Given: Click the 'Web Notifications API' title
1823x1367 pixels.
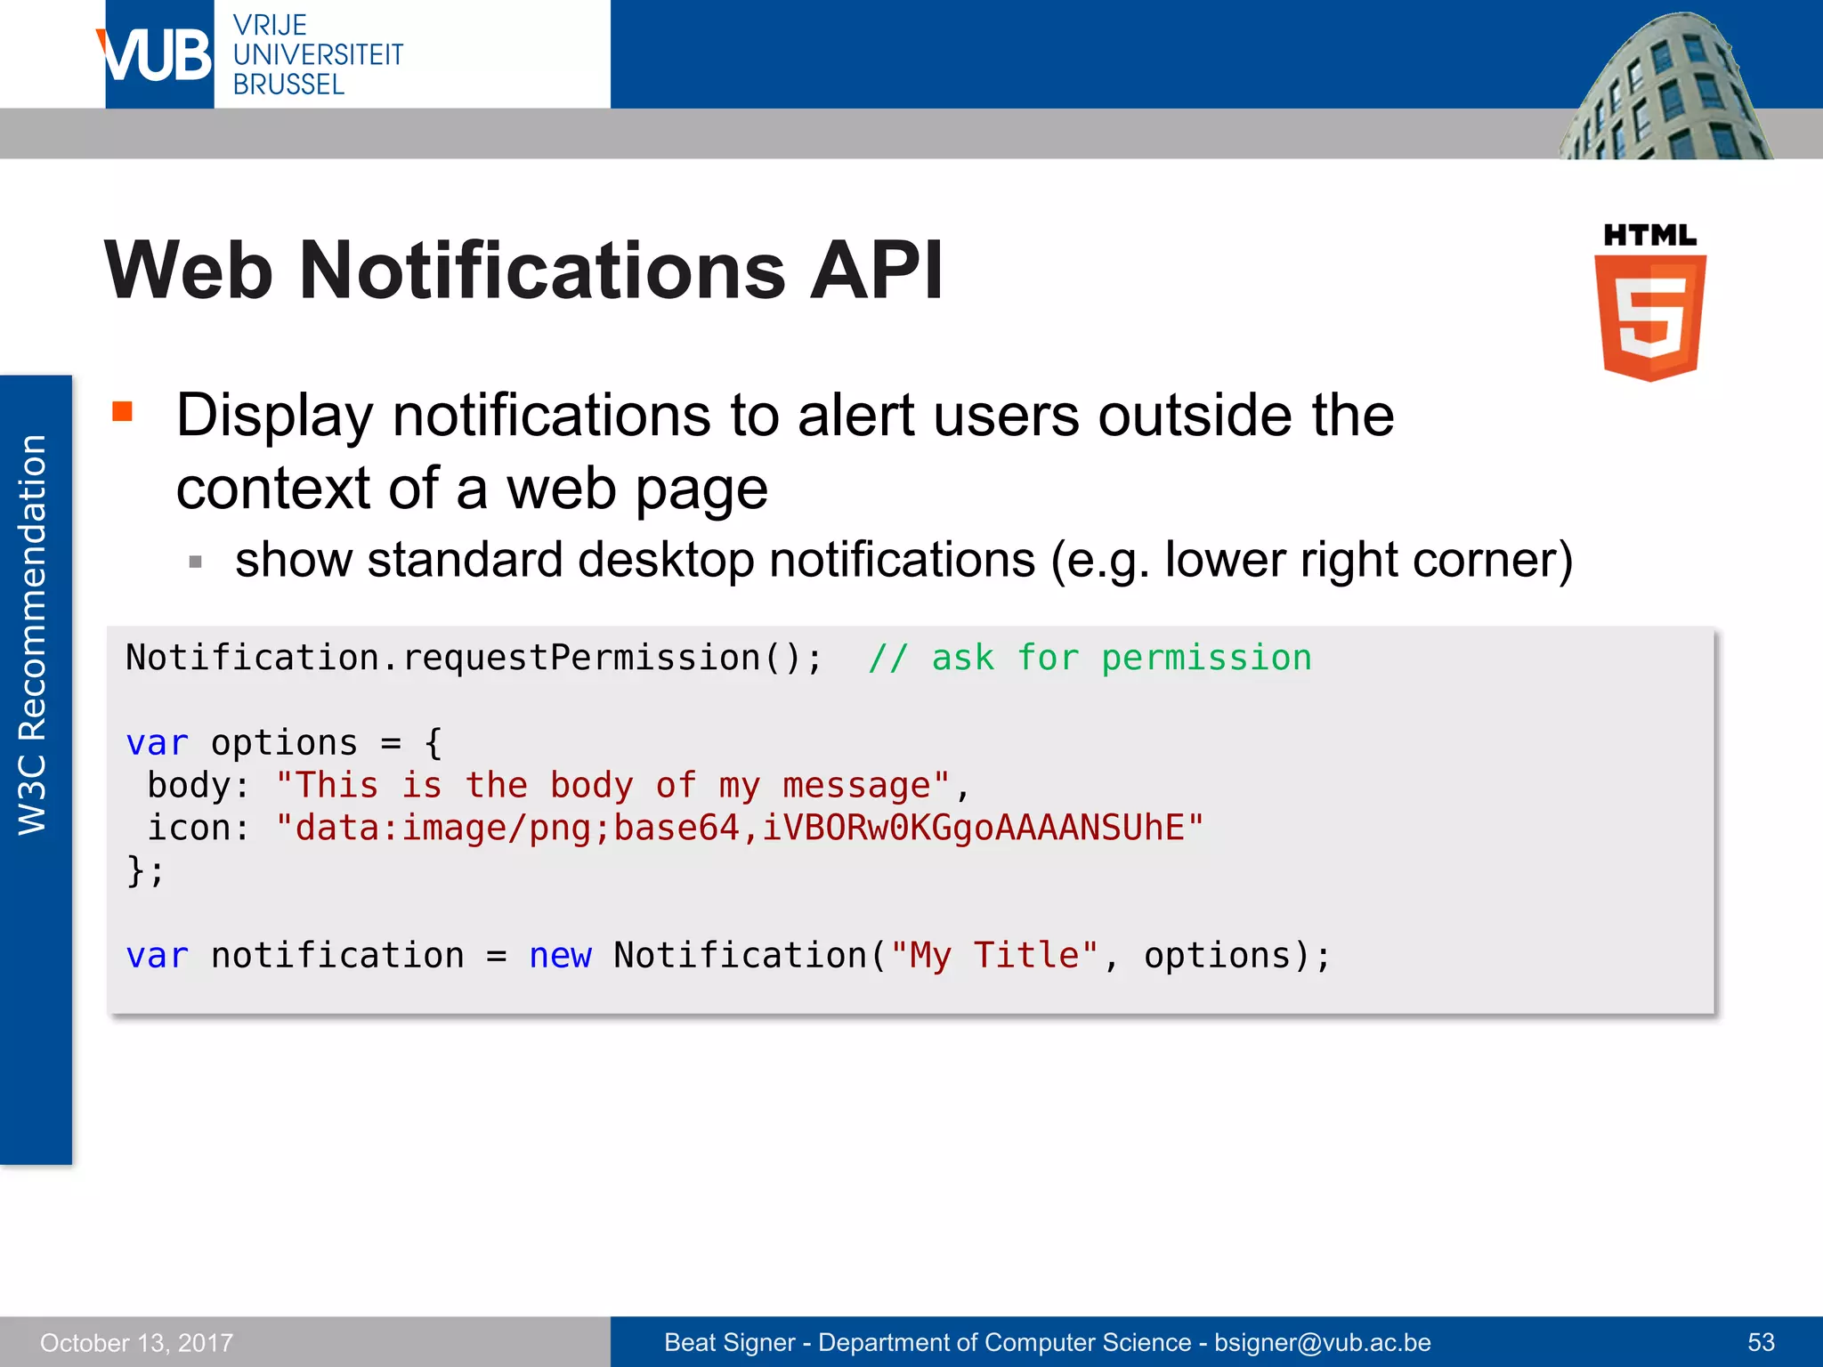Looking at the screenshot, I should [x=523, y=270].
